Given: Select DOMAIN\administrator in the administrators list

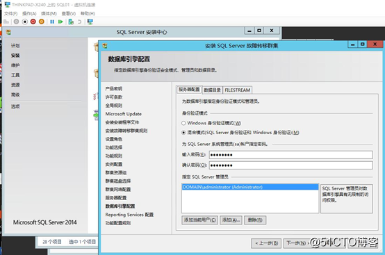Looking at the screenshot, I should point(250,187).
